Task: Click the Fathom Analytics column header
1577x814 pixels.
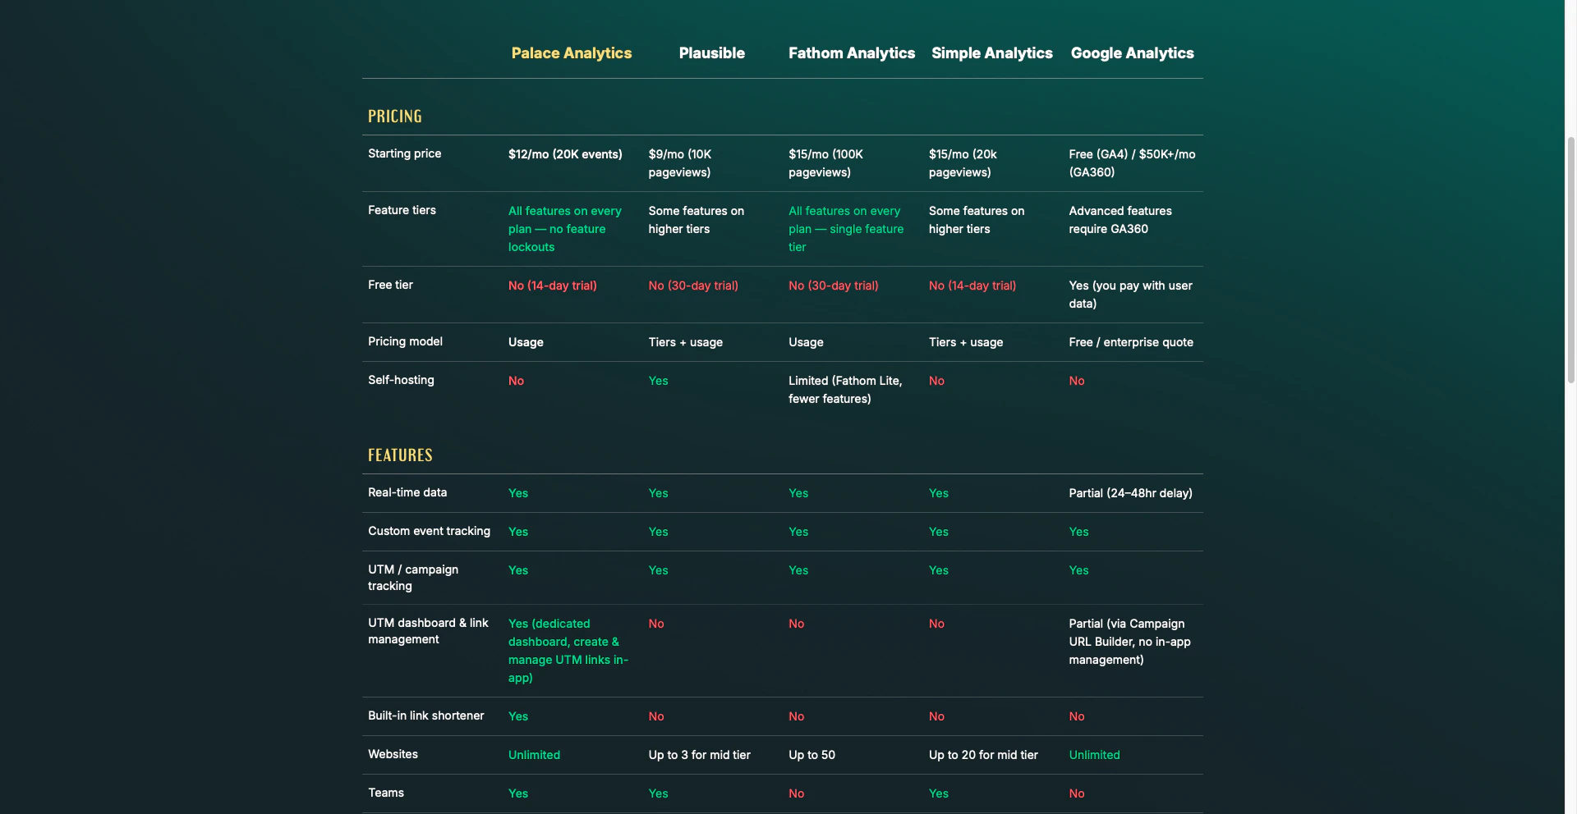Action: (852, 53)
